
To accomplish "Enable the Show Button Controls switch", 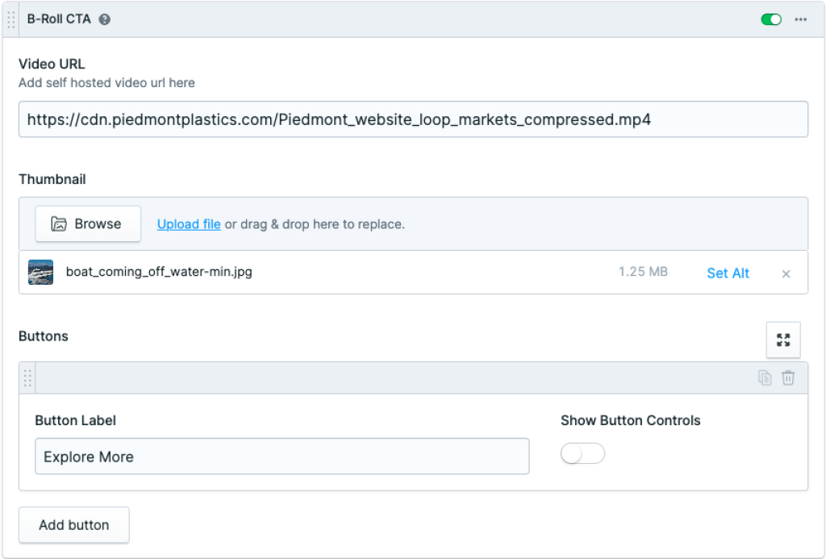I will point(582,454).
